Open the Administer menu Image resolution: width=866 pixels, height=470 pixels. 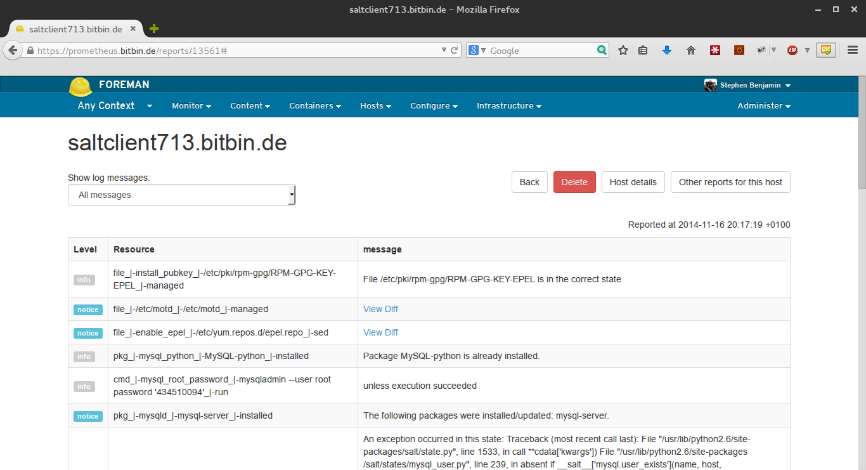tap(763, 106)
